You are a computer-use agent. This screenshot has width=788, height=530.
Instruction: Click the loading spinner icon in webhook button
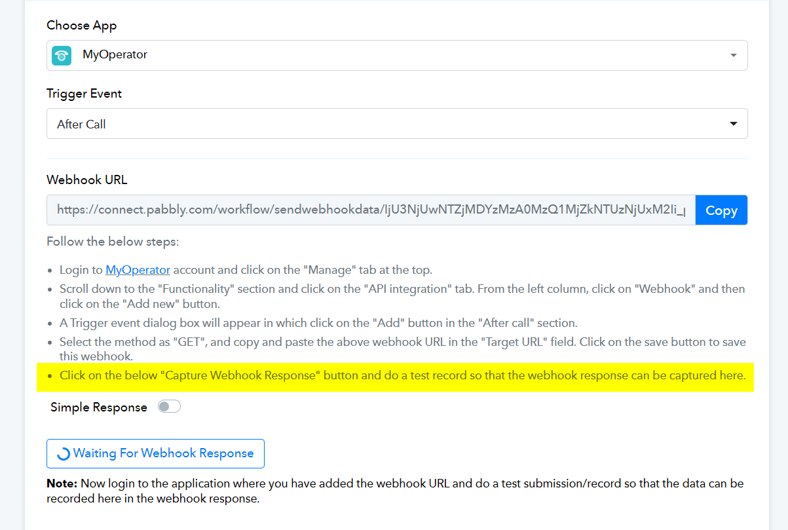[x=64, y=454]
